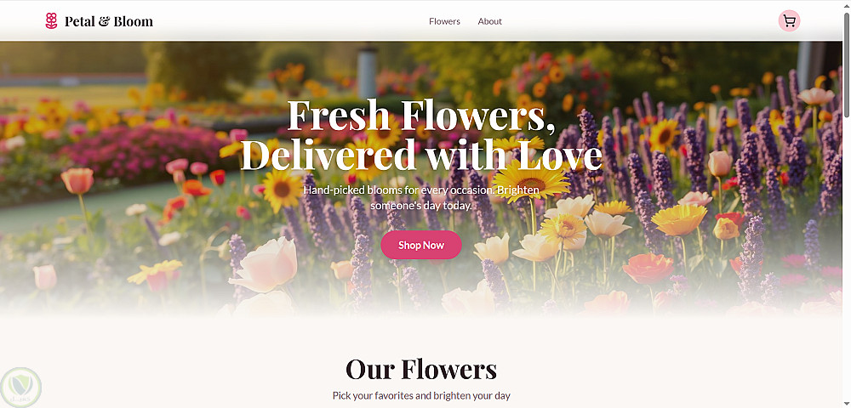
Task: Select the "Our Flowers" section heading
Action: (x=421, y=369)
